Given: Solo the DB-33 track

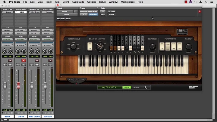Looking at the screenshot, I should point(18,65).
